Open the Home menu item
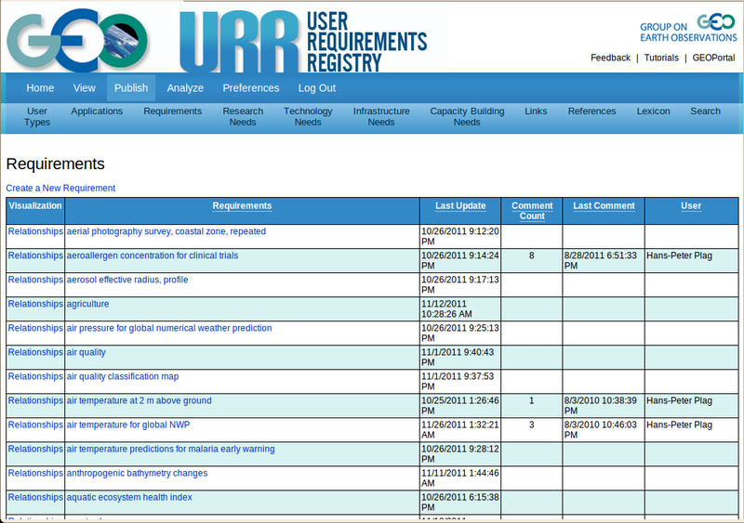 [x=40, y=88]
